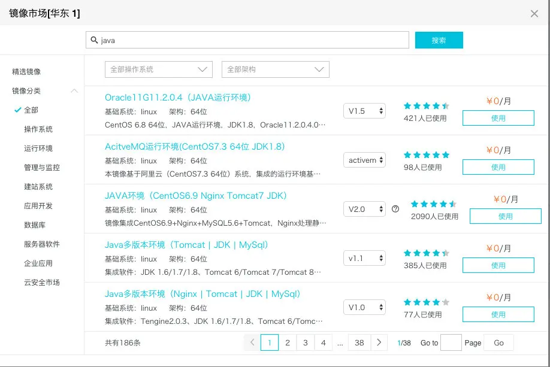
Task: Select the 云安全市场 category
Action: pos(42,283)
